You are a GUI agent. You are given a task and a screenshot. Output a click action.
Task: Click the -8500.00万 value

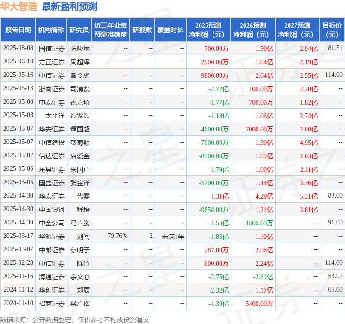tap(213, 156)
